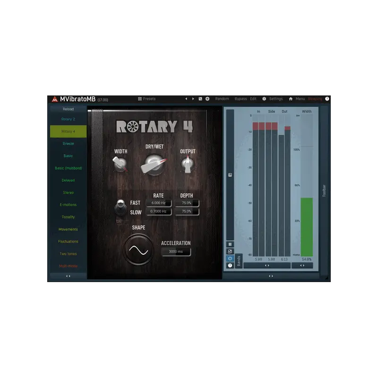Click the small lock icon below the switch
The width and height of the screenshot is (378, 378).
tap(119, 221)
